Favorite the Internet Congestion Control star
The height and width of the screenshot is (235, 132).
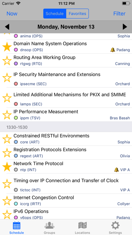[7, 201]
